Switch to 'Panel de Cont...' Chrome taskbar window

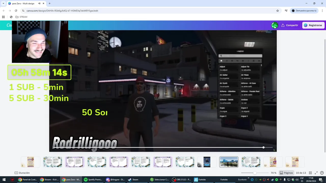[x=28, y=179]
